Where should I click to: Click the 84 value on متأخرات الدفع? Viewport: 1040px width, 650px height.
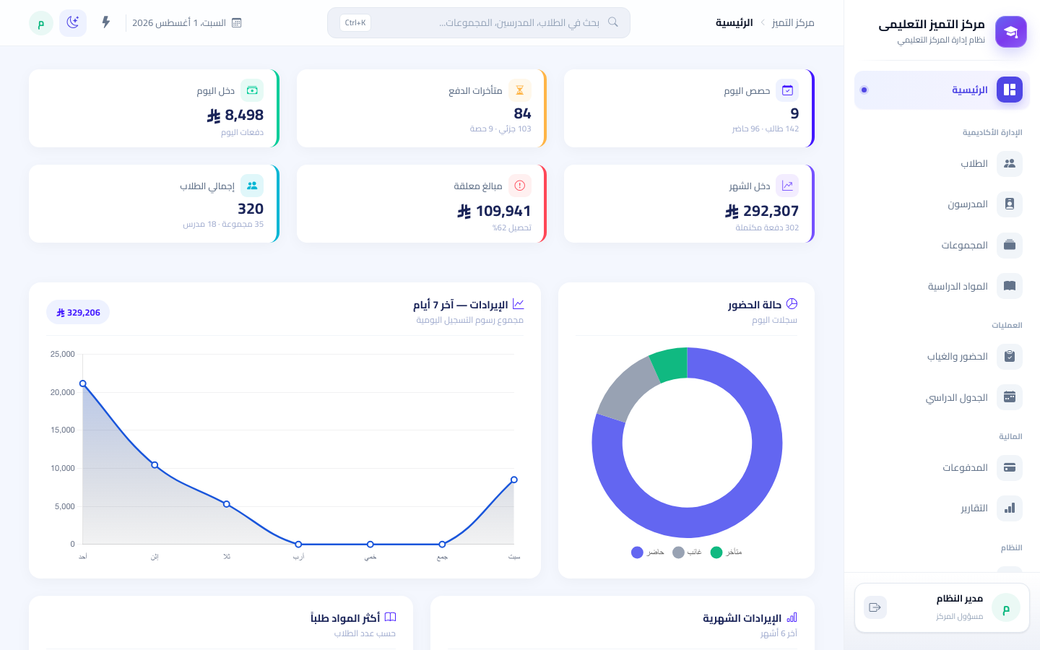click(523, 113)
